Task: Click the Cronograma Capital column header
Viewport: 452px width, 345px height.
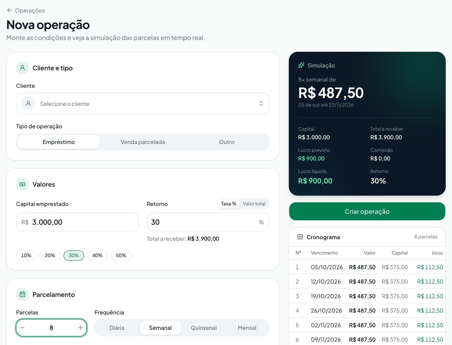Action: 399,253
